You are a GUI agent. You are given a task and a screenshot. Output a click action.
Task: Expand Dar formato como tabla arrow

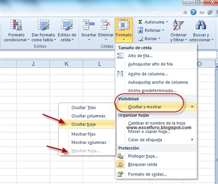[55, 40]
